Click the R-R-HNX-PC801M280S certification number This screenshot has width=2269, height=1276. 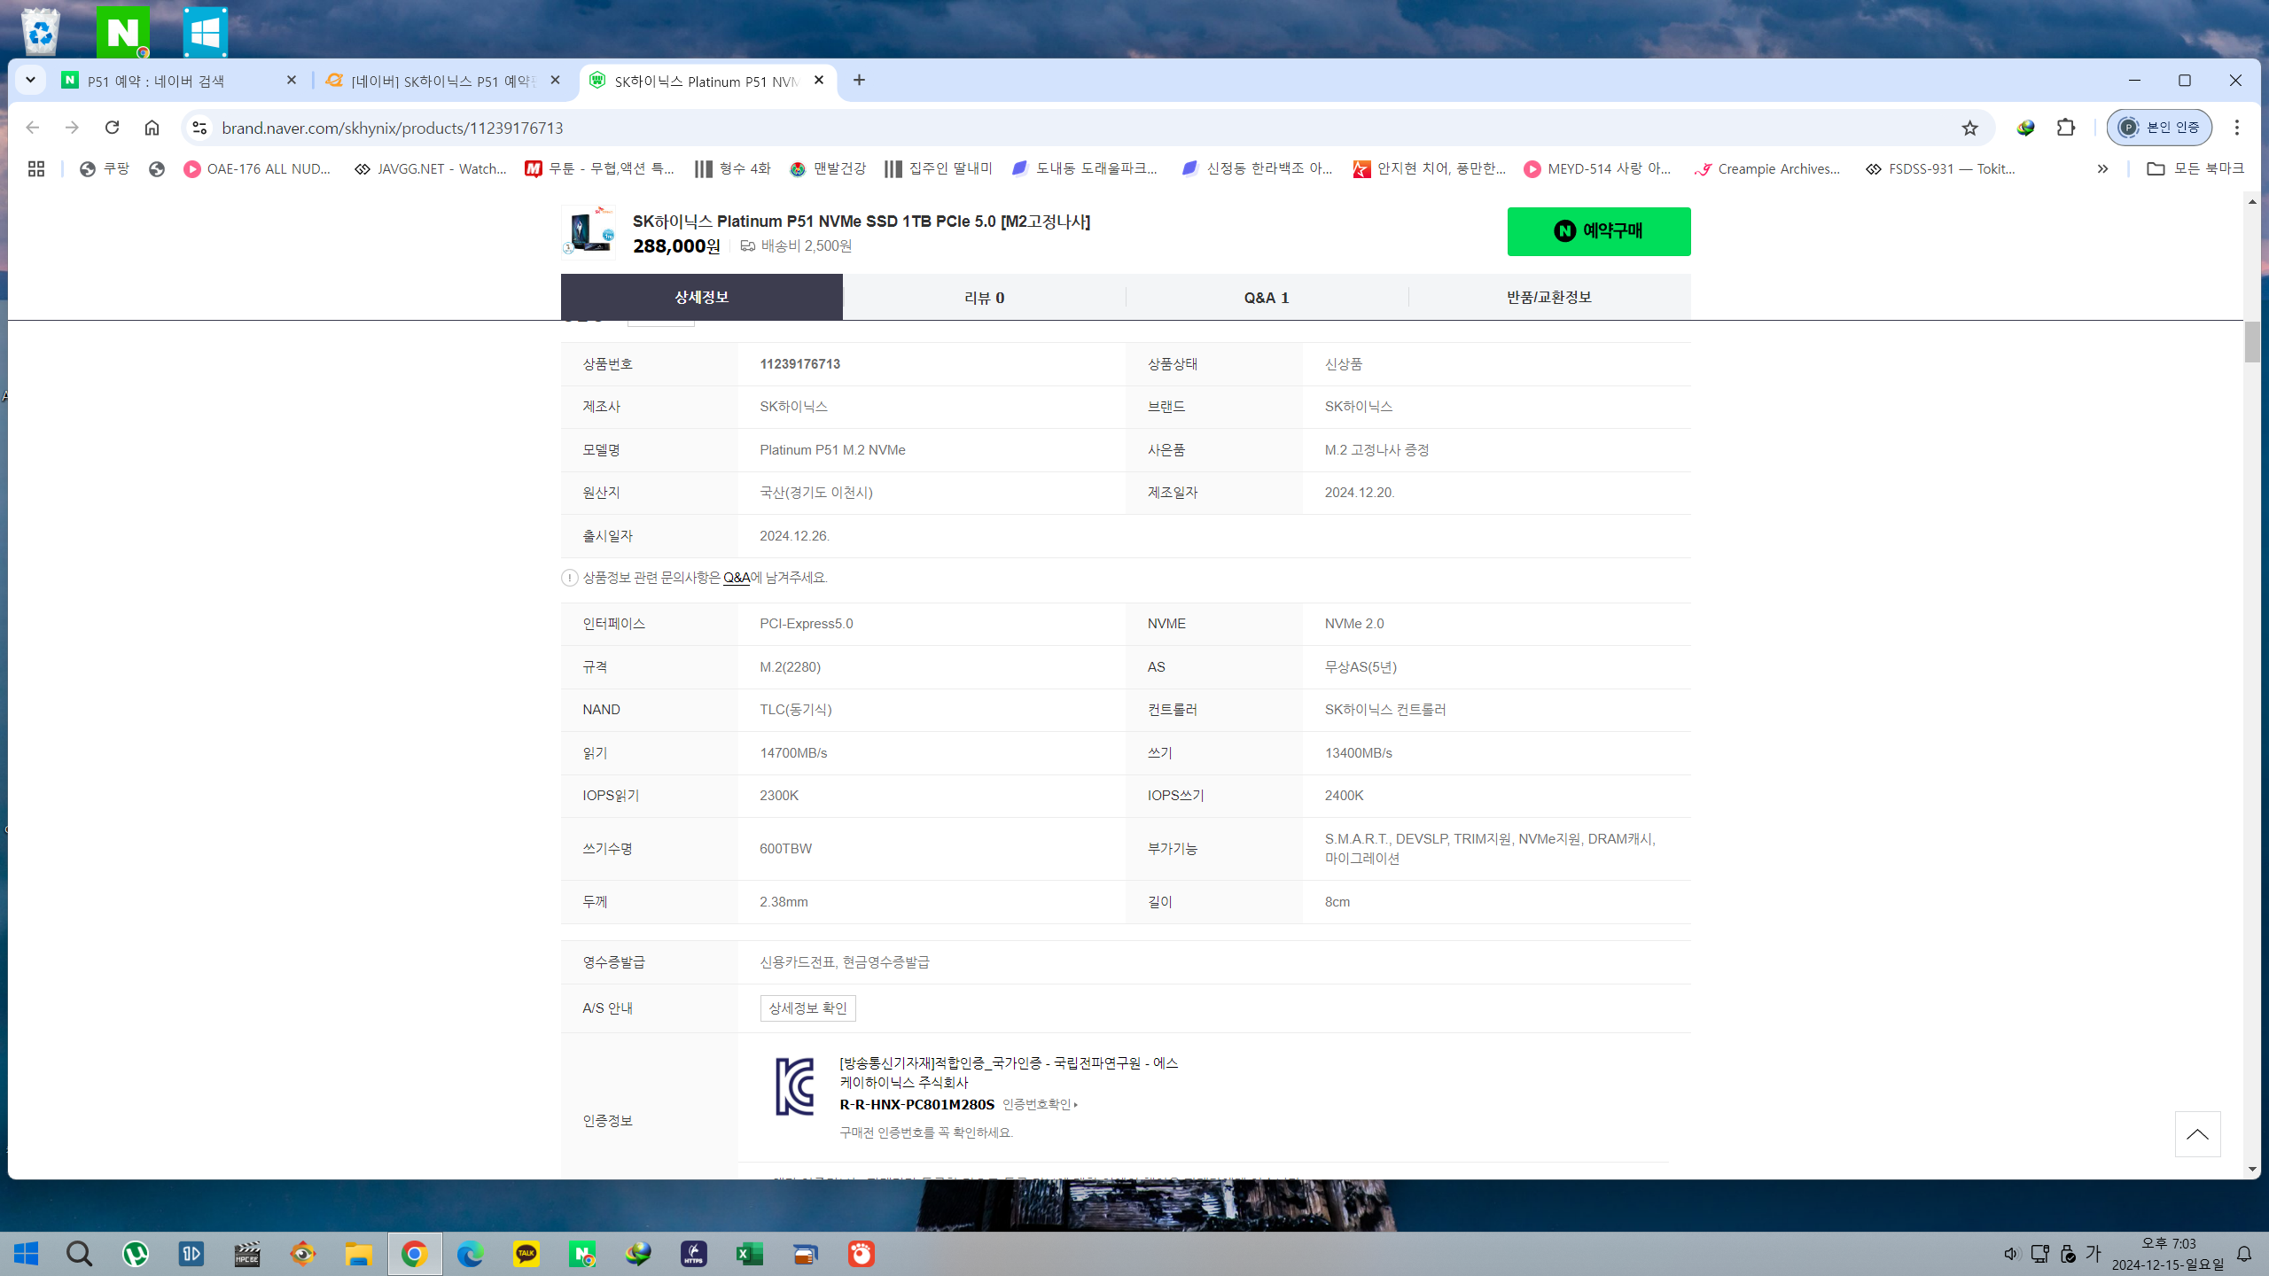click(x=916, y=1104)
